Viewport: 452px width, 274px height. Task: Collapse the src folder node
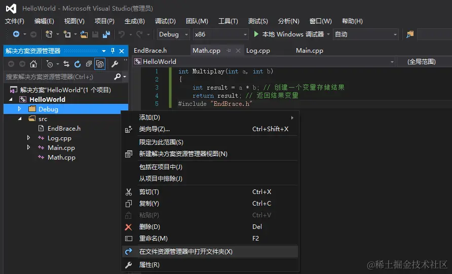click(x=20, y=119)
